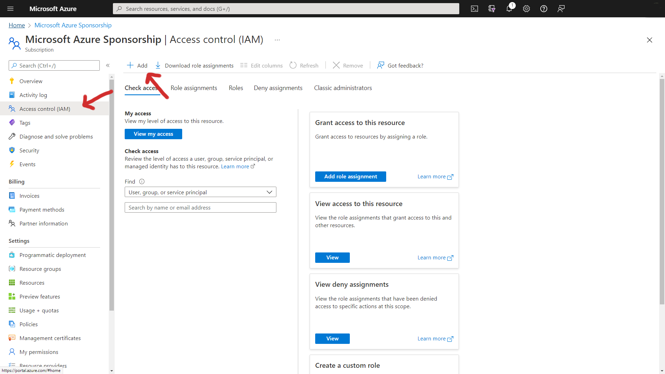665x374 pixels.
Task: Open the Help question mark icon
Action: click(x=544, y=9)
